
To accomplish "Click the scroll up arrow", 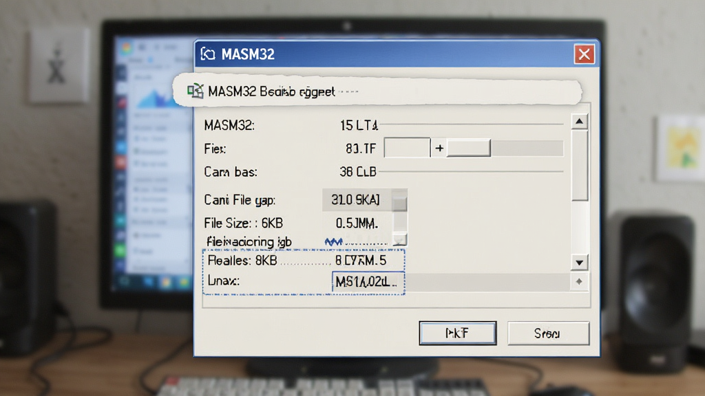I will tap(579, 121).
